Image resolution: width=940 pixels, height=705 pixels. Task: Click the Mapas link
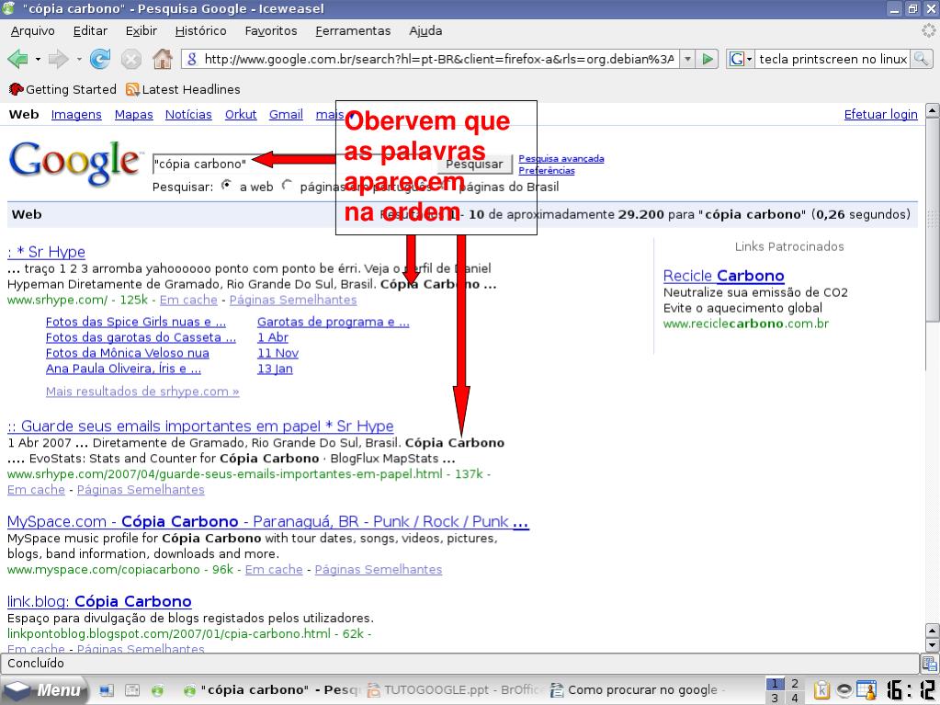point(133,115)
